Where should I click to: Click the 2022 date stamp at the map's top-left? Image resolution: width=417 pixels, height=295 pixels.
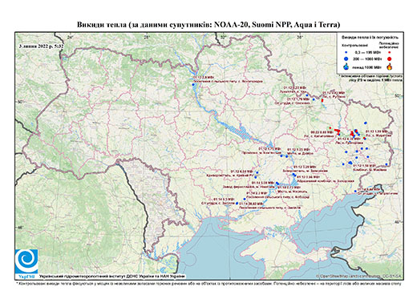coord(42,46)
